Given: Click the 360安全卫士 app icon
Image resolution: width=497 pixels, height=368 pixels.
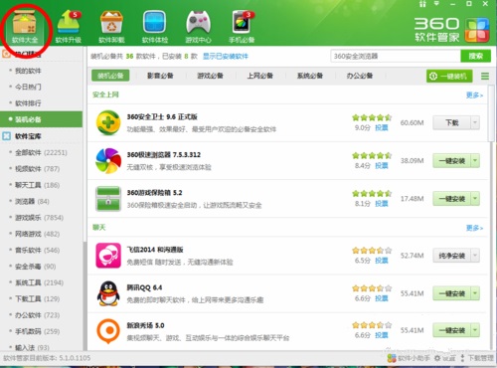Looking at the screenshot, I should pyautogui.click(x=108, y=122).
